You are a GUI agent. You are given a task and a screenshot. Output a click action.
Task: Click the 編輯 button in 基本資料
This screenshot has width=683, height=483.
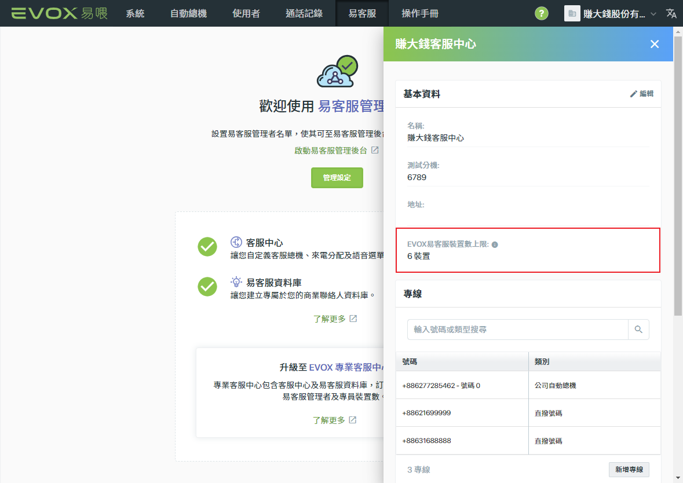(x=642, y=94)
